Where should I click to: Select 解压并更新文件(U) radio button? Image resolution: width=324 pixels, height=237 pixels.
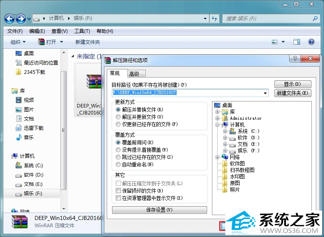click(118, 117)
